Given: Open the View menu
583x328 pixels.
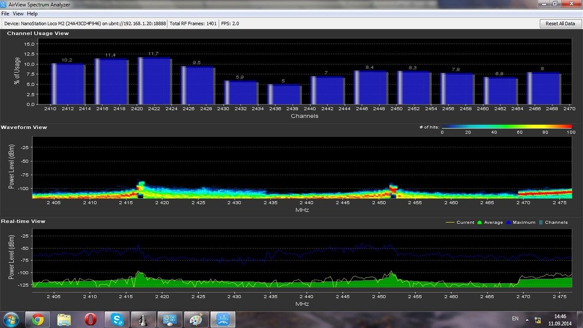Looking at the screenshot, I should point(18,14).
